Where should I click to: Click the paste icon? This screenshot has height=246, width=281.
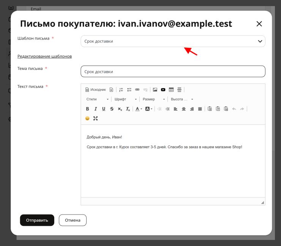coord(210,109)
